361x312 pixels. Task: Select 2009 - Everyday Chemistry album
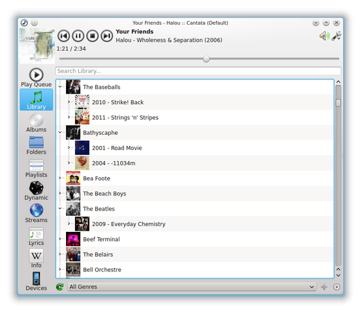pos(195,224)
